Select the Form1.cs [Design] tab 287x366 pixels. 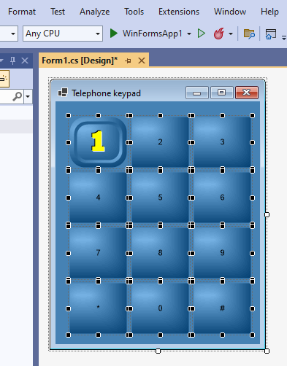(80, 61)
